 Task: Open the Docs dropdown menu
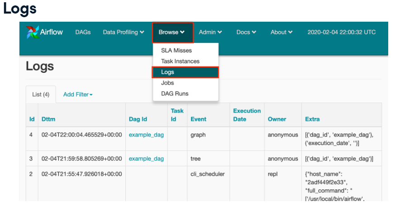(246, 32)
